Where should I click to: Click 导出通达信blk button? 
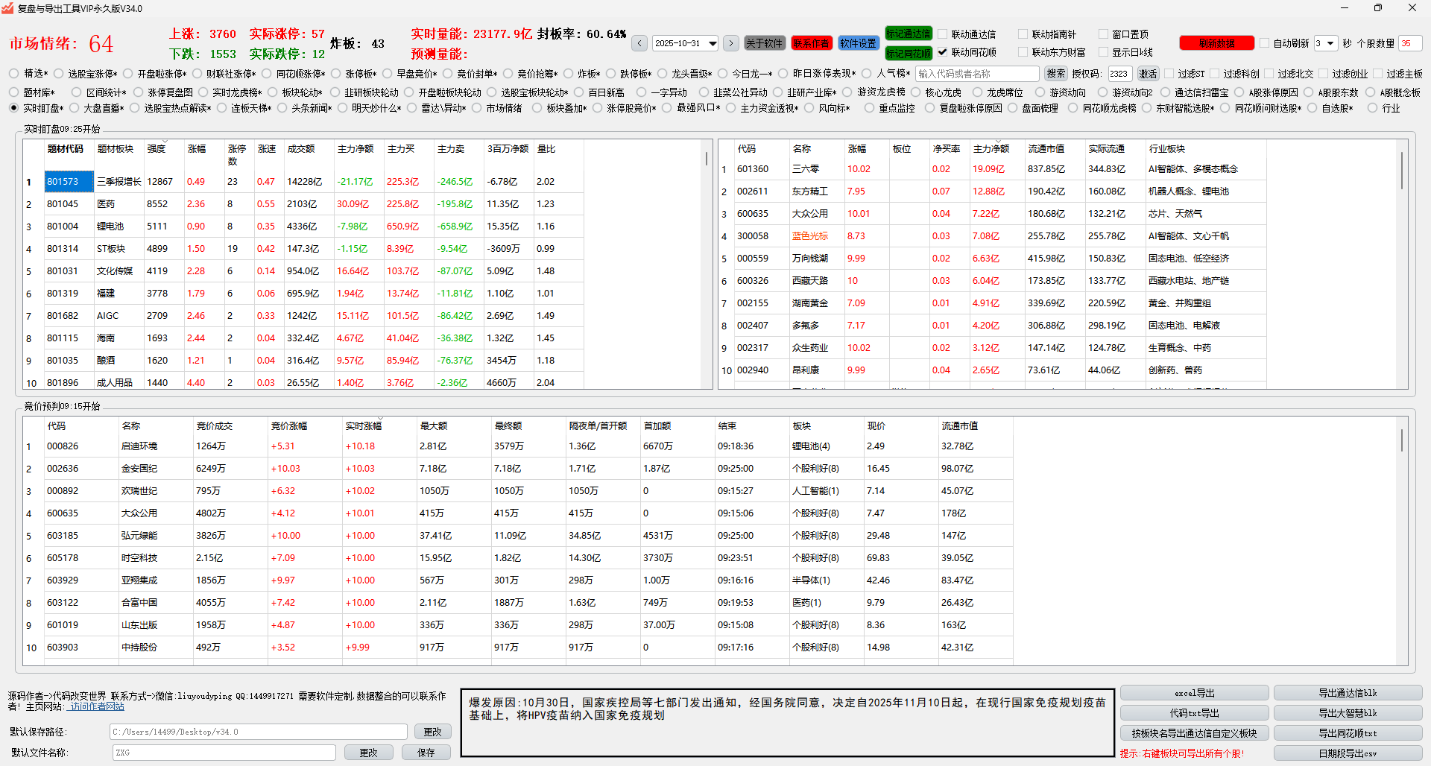coord(1348,693)
